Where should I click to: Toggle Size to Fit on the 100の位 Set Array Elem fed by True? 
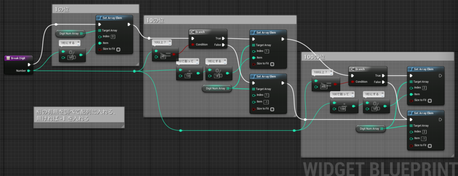pyautogui.click(x=430, y=101)
